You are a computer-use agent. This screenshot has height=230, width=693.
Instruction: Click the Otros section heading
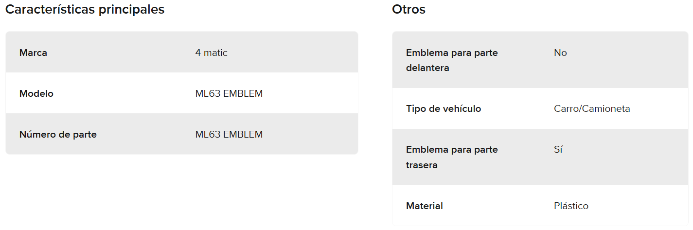coord(409,9)
